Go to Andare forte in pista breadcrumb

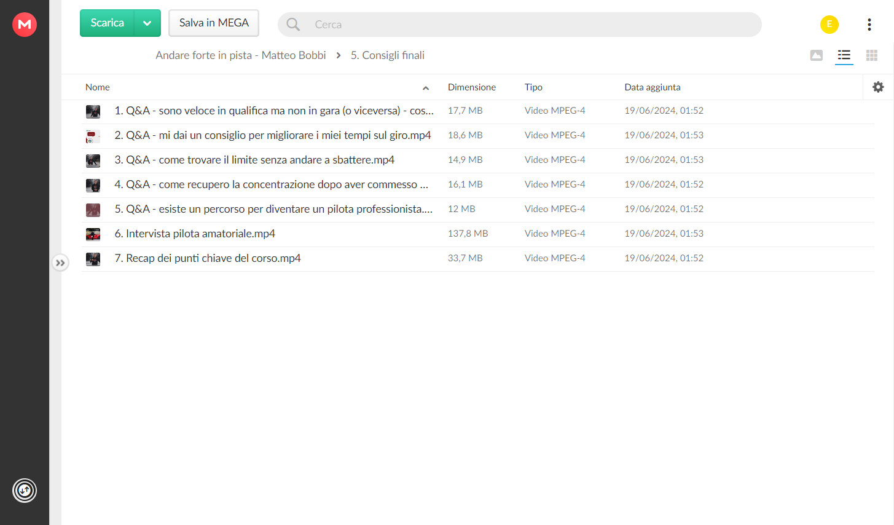(240, 55)
